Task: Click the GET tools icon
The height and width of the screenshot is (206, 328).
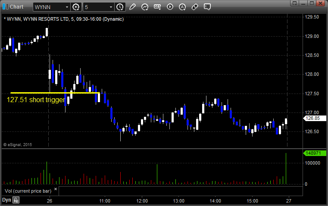Action: (157, 7)
